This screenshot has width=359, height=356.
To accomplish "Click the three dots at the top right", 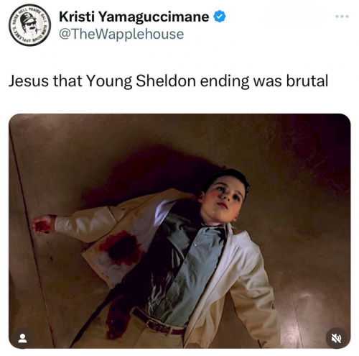I will 342,17.
